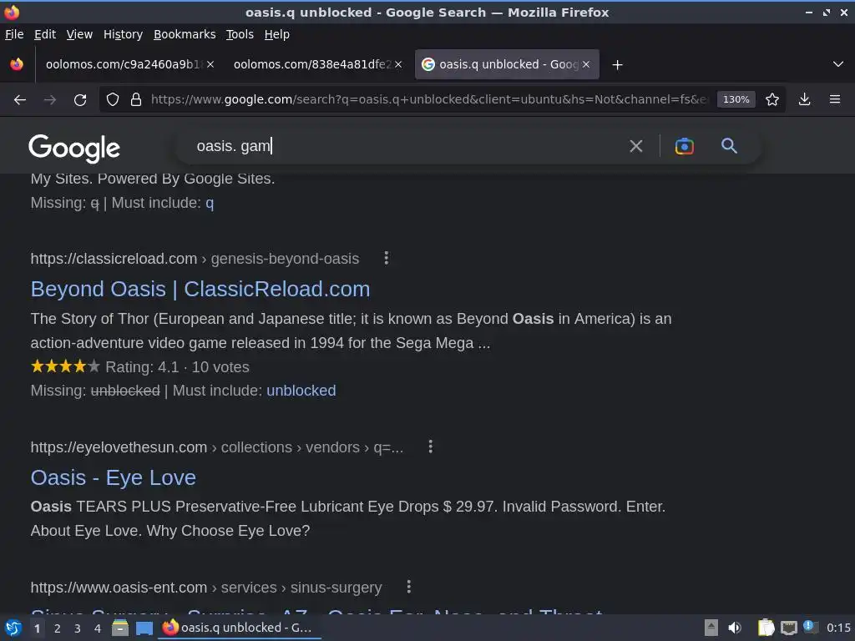Image resolution: width=855 pixels, height=641 pixels.
Task: Switch to workspace 4
Action: pyautogui.click(x=98, y=628)
